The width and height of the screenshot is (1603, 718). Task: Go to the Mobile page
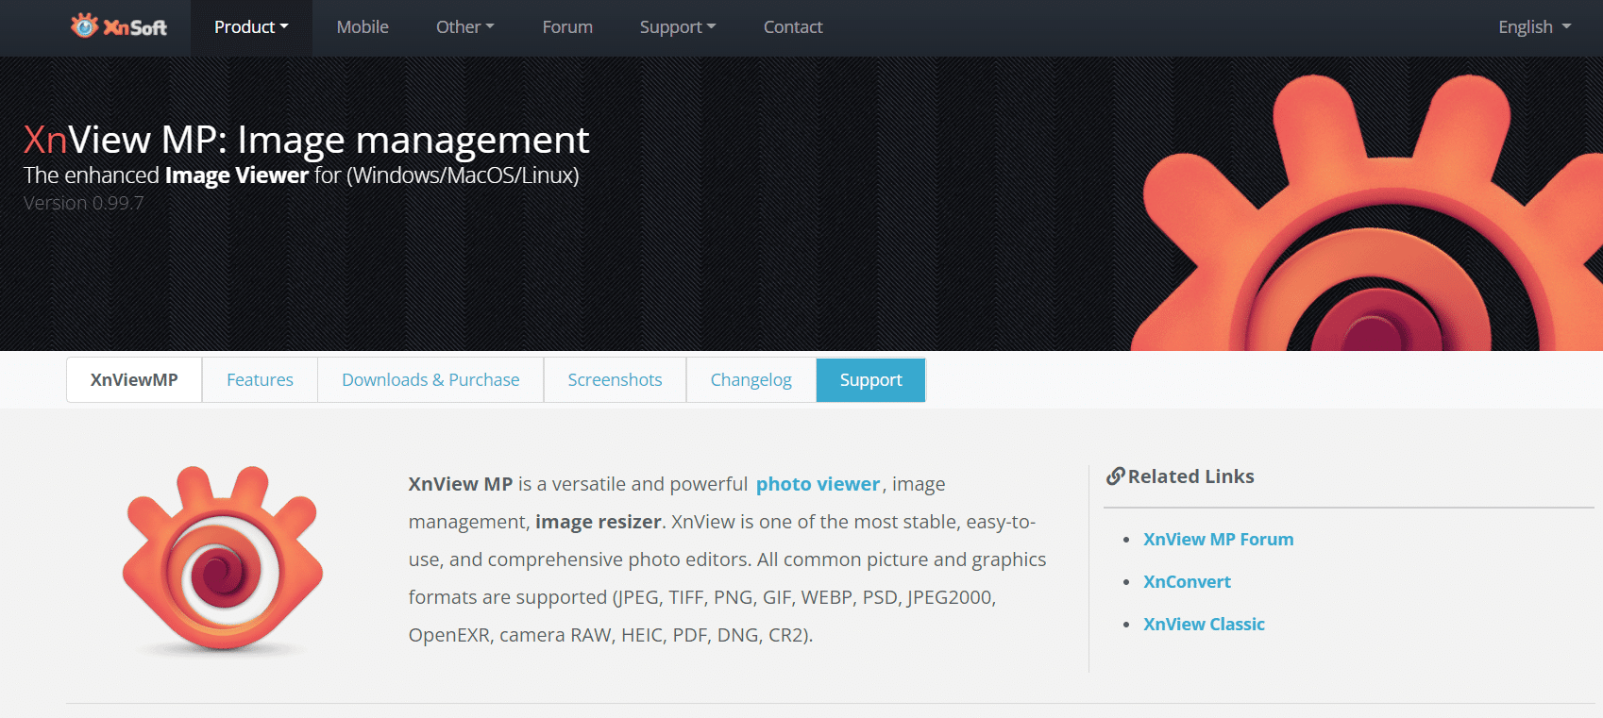point(363,27)
